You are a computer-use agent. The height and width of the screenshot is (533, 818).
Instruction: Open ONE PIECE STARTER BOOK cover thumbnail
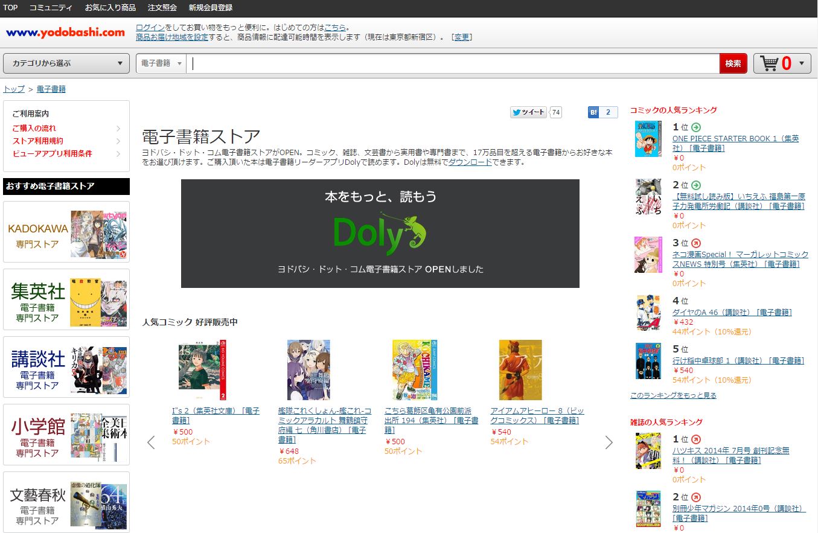coord(648,139)
